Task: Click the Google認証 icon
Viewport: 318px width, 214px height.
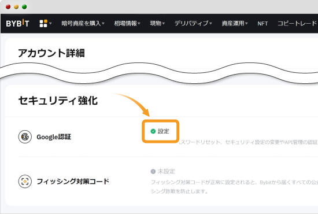Action: click(25, 137)
